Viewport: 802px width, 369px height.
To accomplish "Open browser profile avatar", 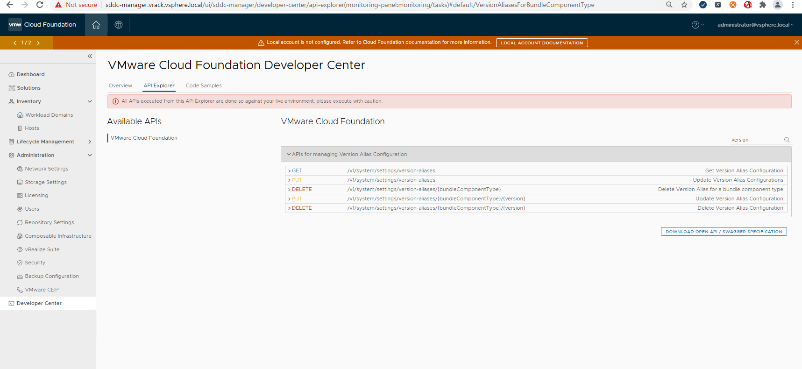I will click(x=778, y=5).
